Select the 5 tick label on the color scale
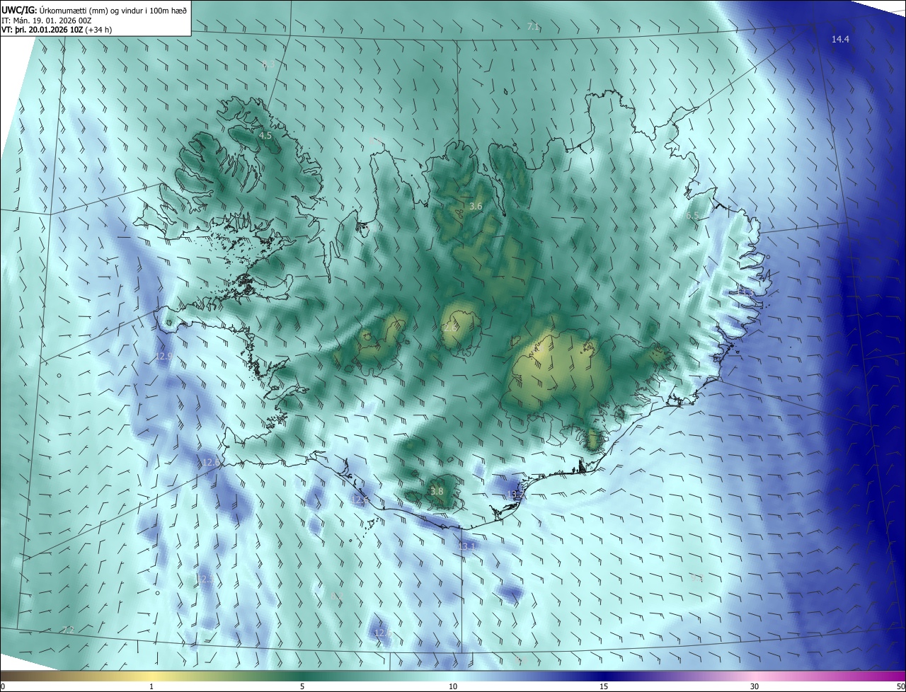 click(302, 686)
